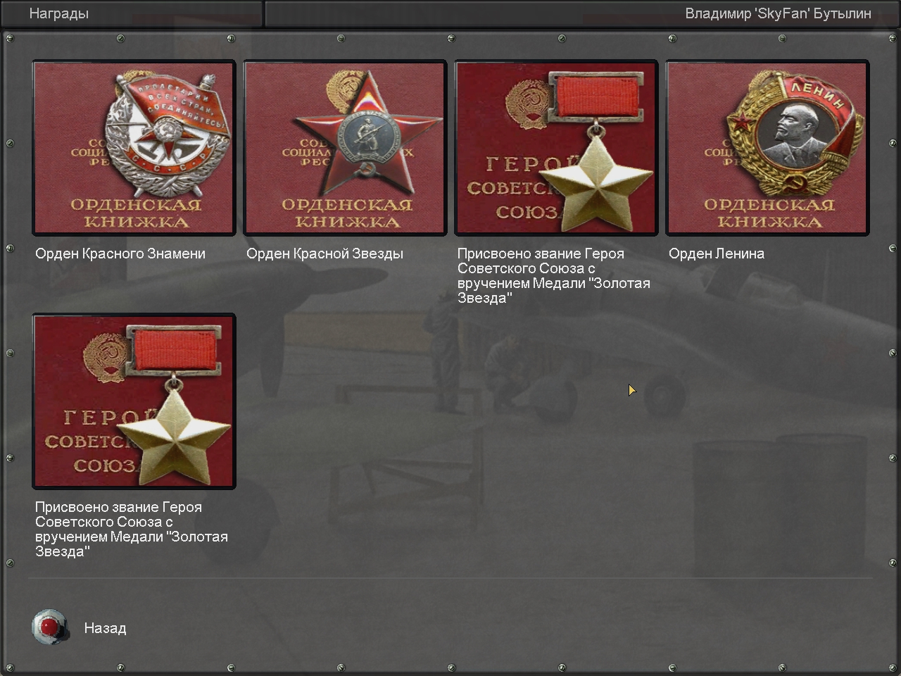Screen dimensions: 901x676
Task: Click the Hero of the Soviet Union caption in the top row
Action: pyautogui.click(x=554, y=275)
